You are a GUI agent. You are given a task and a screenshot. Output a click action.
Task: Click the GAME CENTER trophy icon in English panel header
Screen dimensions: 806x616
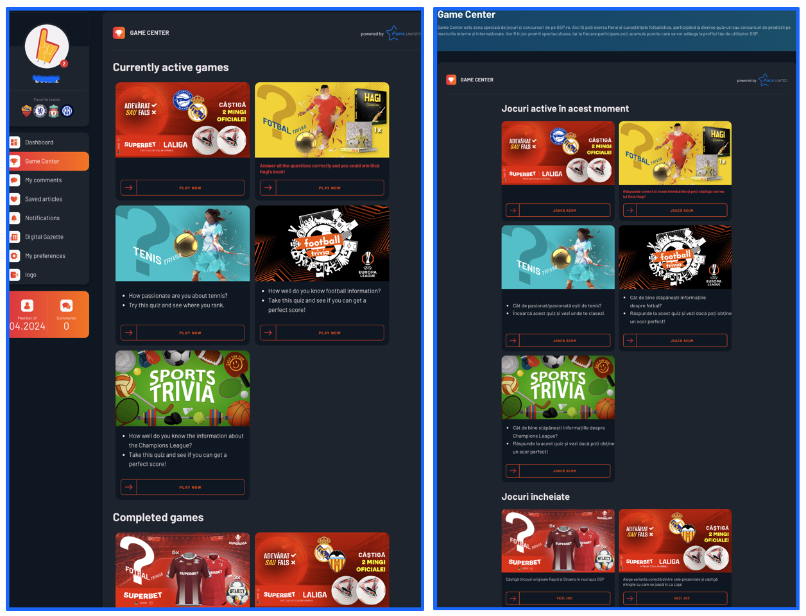point(119,33)
